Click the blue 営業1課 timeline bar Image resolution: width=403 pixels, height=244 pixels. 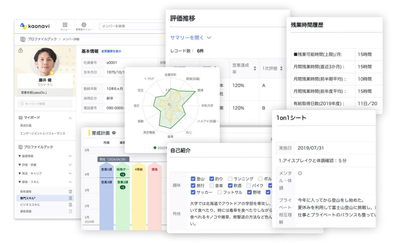tap(106, 196)
